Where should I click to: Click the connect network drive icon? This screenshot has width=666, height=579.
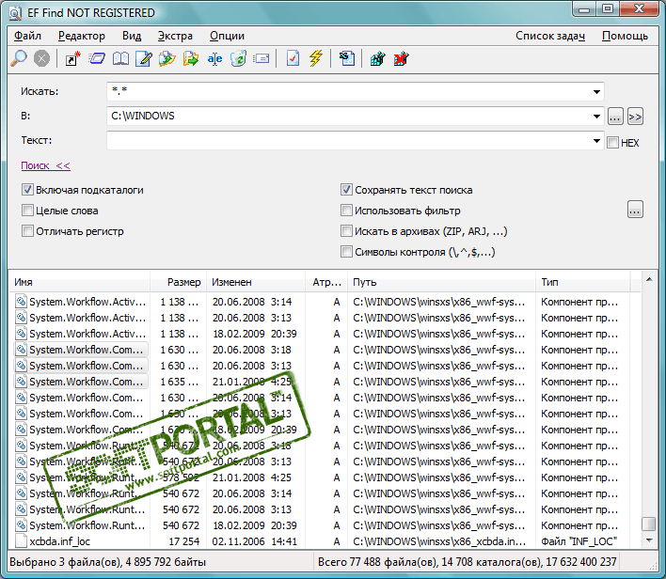tap(377, 58)
